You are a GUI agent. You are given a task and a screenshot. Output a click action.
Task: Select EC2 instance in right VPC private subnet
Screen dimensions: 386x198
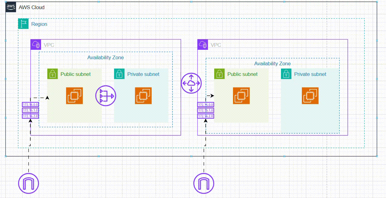pyautogui.click(x=310, y=96)
